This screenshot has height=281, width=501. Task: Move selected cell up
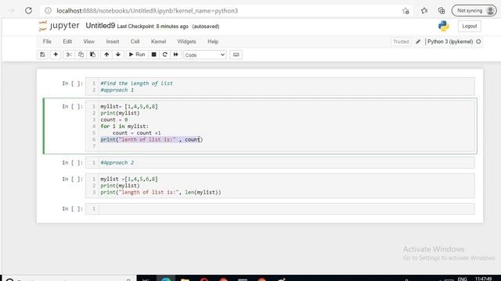tap(106, 55)
